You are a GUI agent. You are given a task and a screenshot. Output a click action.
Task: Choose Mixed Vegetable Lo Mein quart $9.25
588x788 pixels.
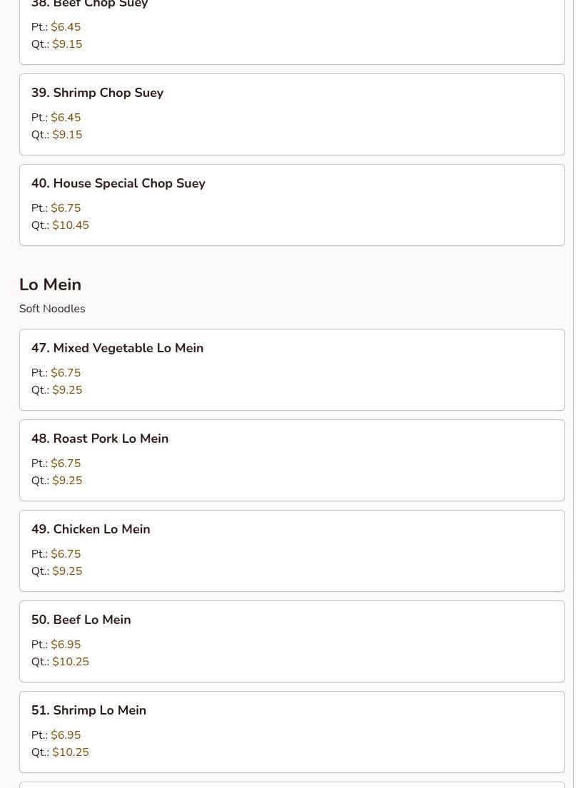[67, 390]
